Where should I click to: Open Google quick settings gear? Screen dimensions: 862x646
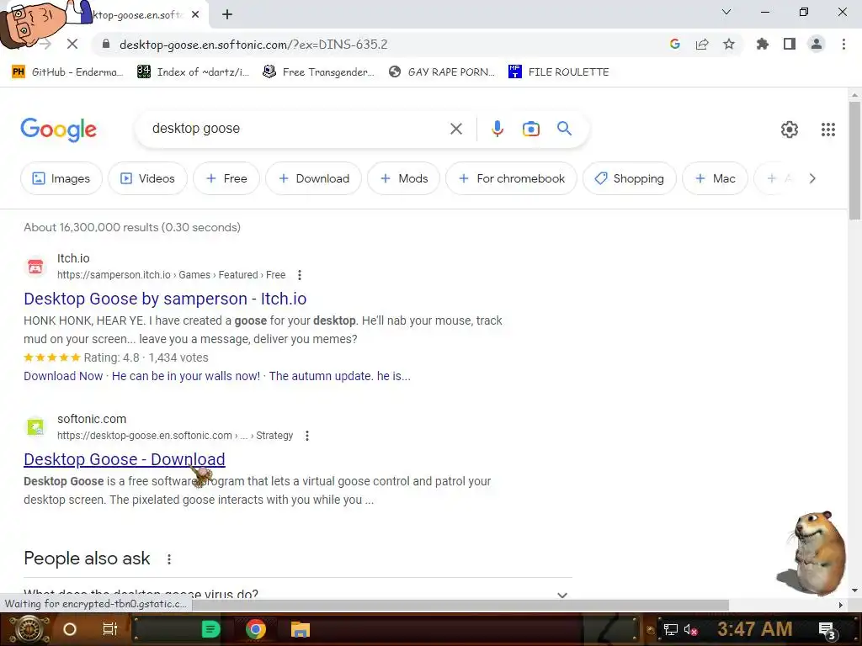pos(790,129)
